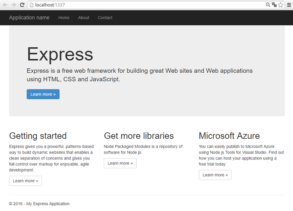Click Learn more under Microsoft Azure
Screen dimensions: 293x211
[x=215, y=175]
